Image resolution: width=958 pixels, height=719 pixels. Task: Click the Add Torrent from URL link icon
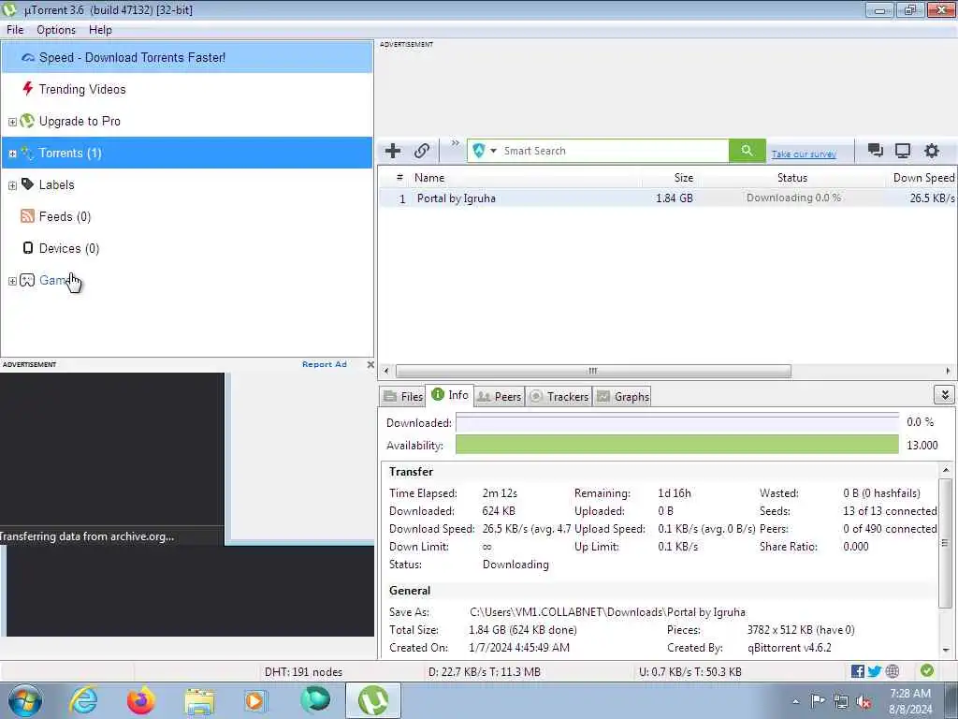point(422,151)
